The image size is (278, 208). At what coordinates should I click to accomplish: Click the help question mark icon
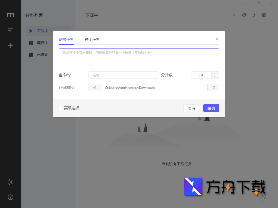point(10,197)
